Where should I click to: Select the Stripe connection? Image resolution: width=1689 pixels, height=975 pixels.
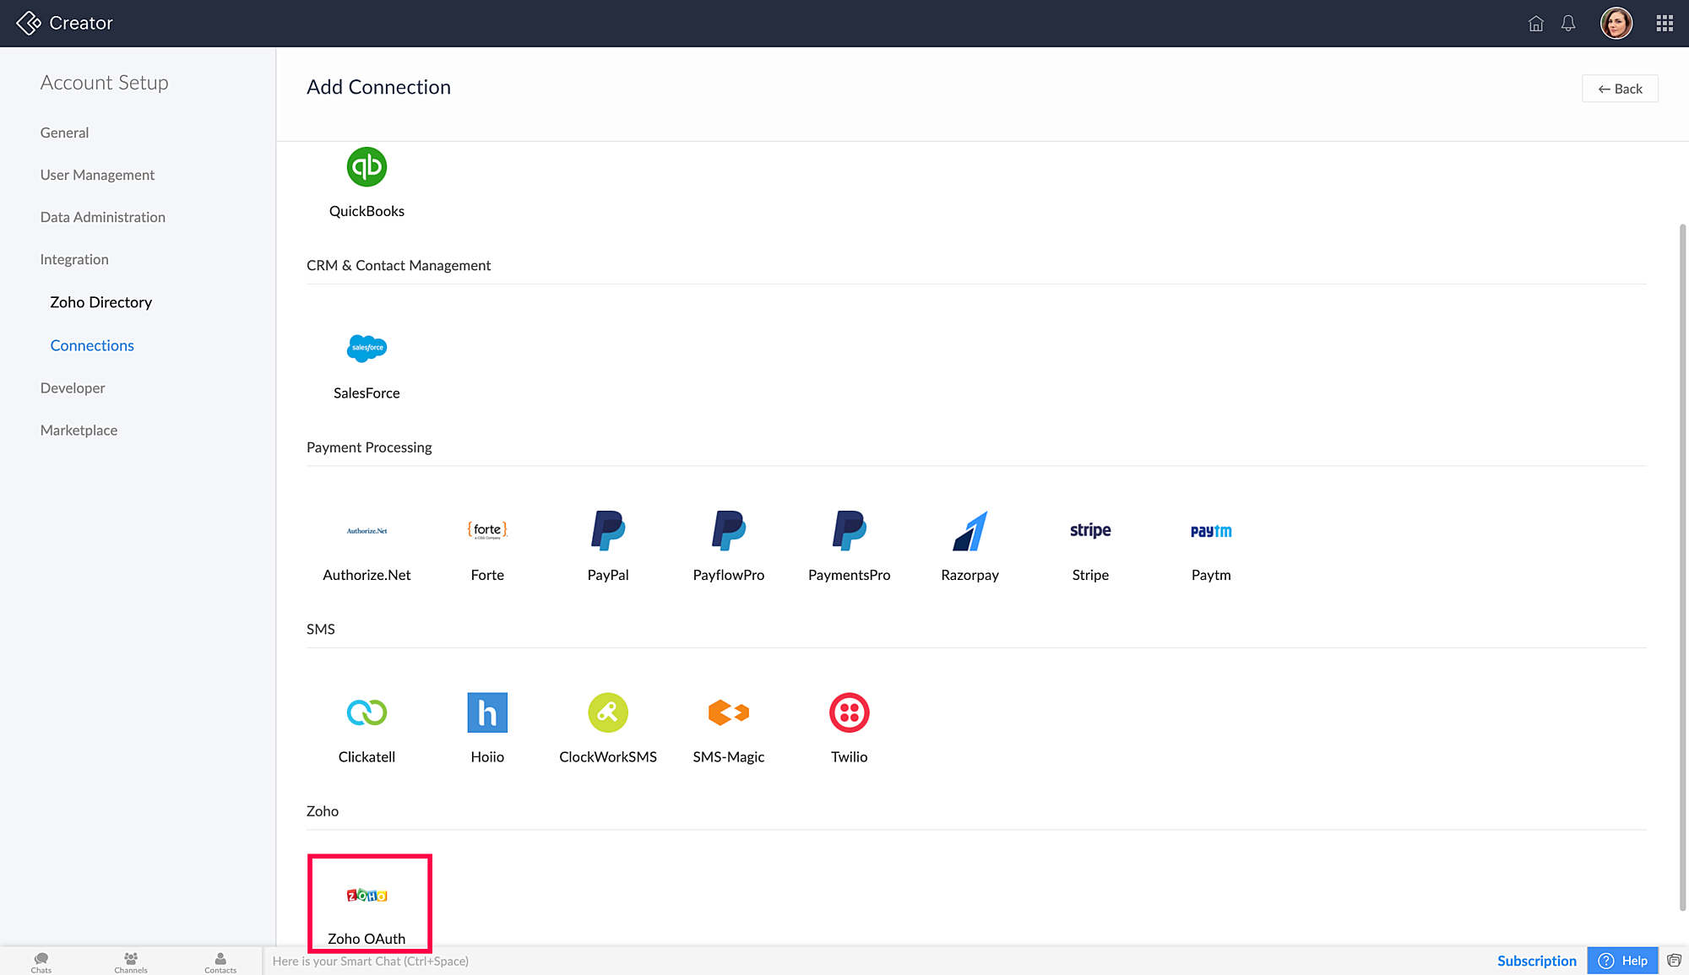pyautogui.click(x=1090, y=530)
